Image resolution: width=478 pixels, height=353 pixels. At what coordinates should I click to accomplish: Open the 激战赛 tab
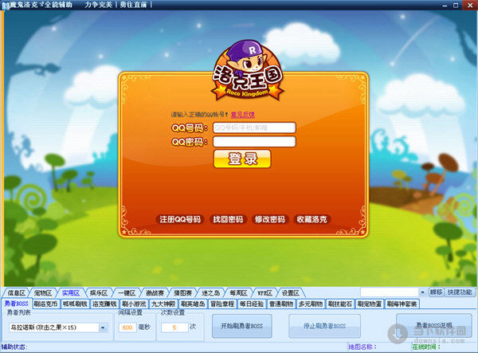pos(155,293)
